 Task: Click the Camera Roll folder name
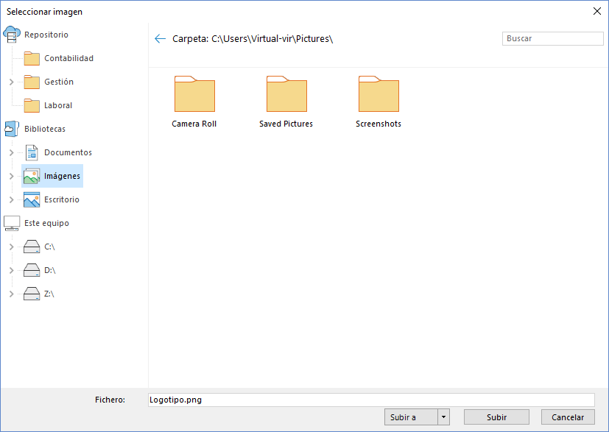point(194,124)
